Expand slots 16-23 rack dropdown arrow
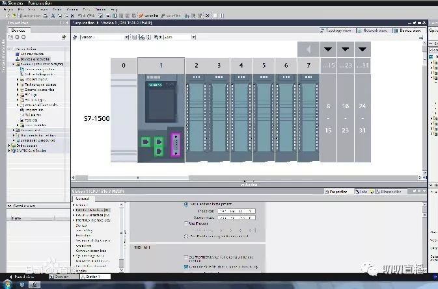This screenshot has width=438, height=289. (x=346, y=49)
